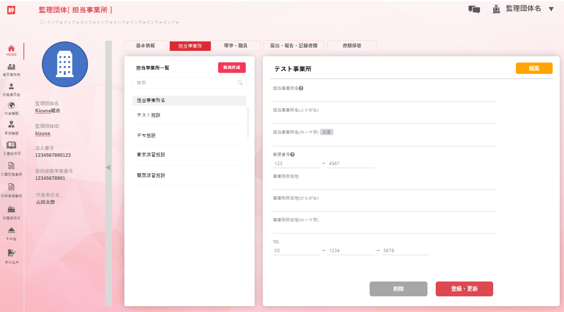The image size is (564, 312).
Task: Click the 登録・更新 button
Action: pos(464,289)
